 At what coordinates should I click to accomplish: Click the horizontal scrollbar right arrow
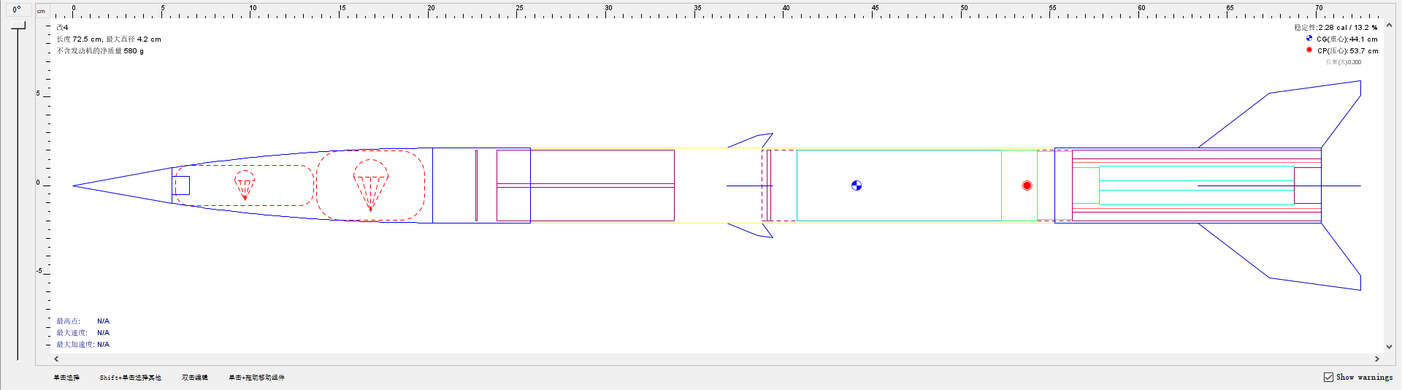(1377, 359)
